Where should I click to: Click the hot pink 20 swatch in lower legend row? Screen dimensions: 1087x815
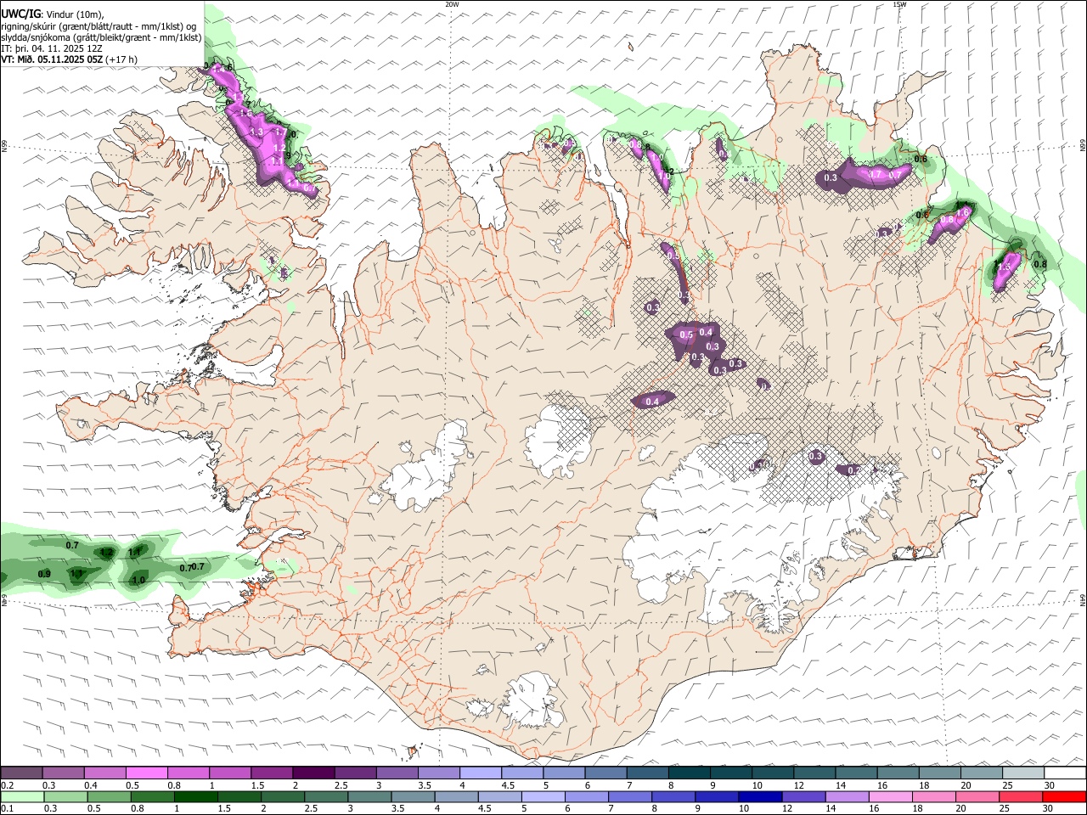click(x=977, y=797)
